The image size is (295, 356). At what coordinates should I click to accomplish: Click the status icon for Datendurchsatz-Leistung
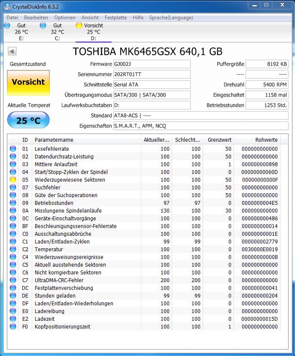(x=13, y=156)
